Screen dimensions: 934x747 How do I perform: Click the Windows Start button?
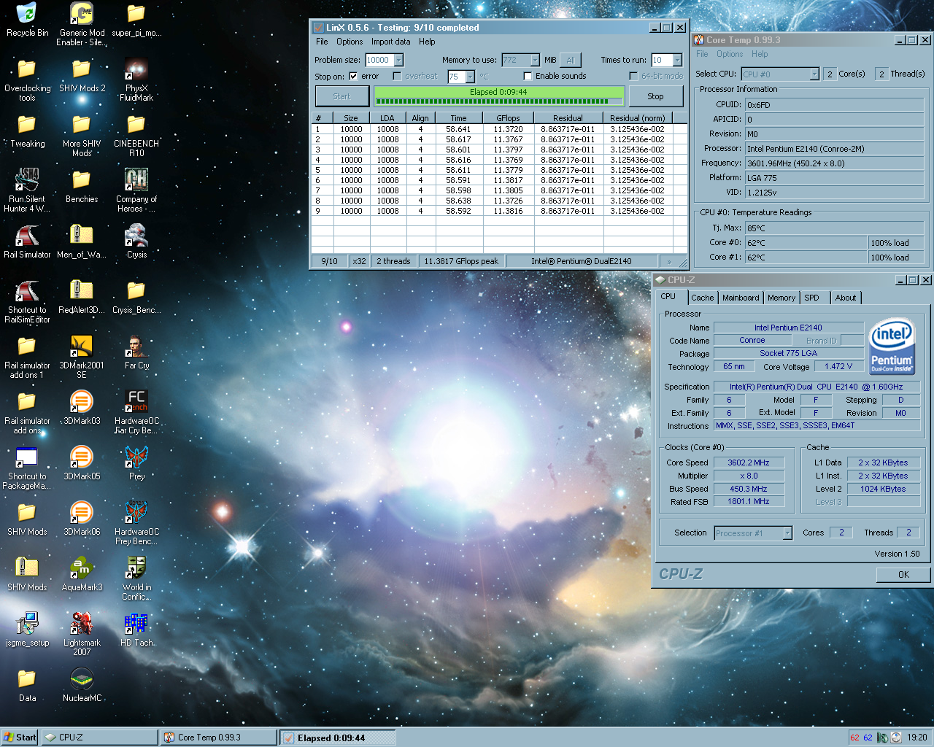[20, 738]
